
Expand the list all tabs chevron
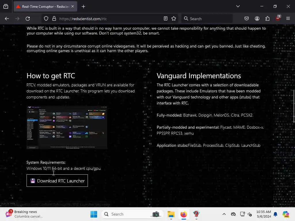point(238,6)
